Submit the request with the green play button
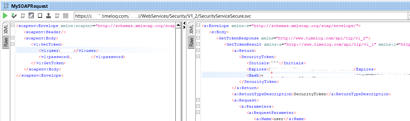410x121 pixels. (x=5, y=16)
